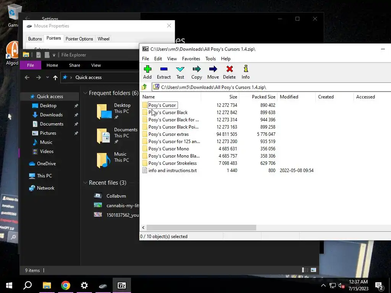Switch File Explorer to details view icon
The height and width of the screenshot is (293, 391).
pos(305,270)
